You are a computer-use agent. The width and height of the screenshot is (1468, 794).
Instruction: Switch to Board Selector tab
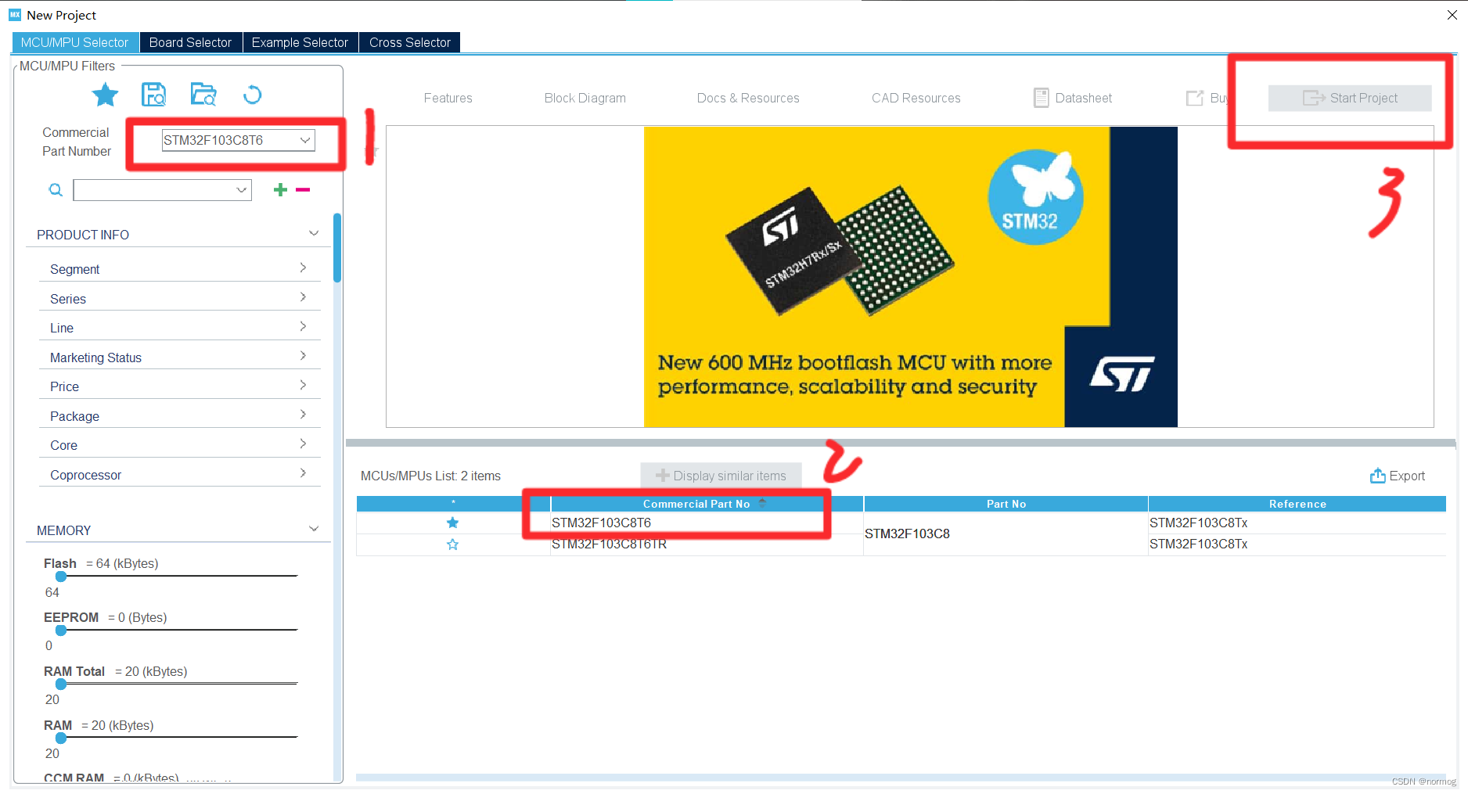[x=190, y=42]
